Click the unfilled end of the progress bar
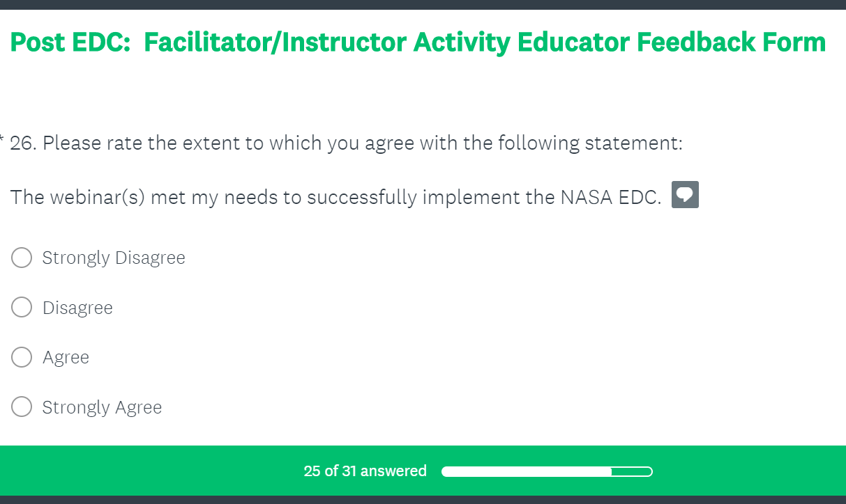This screenshot has height=504, width=846. (632, 472)
